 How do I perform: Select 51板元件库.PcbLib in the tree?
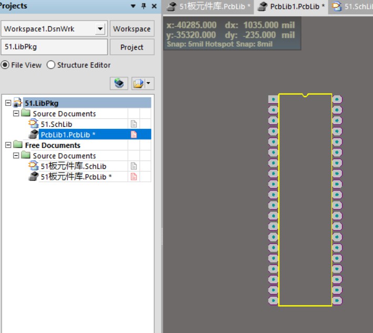[x=76, y=177]
